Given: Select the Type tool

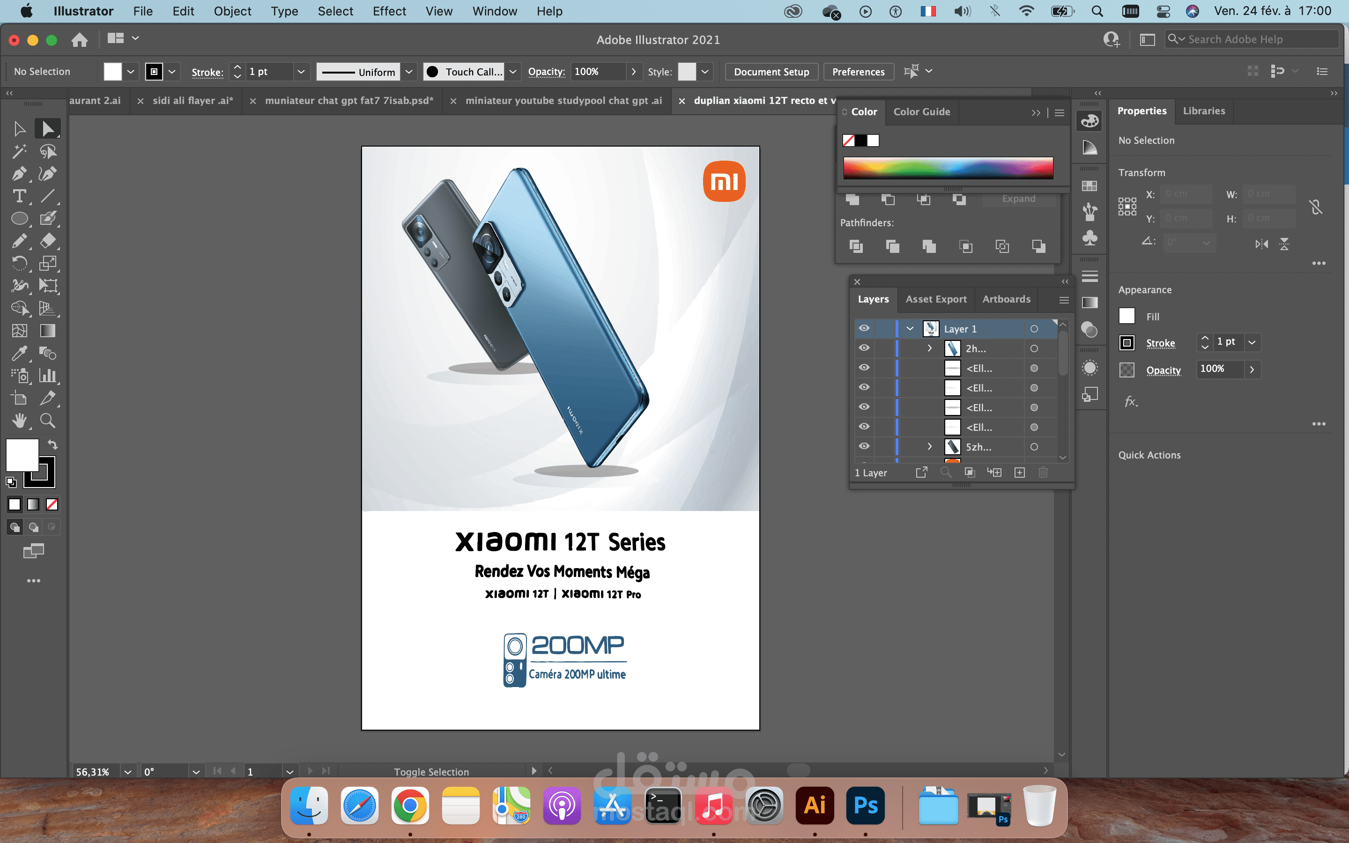Looking at the screenshot, I should coord(19,196).
